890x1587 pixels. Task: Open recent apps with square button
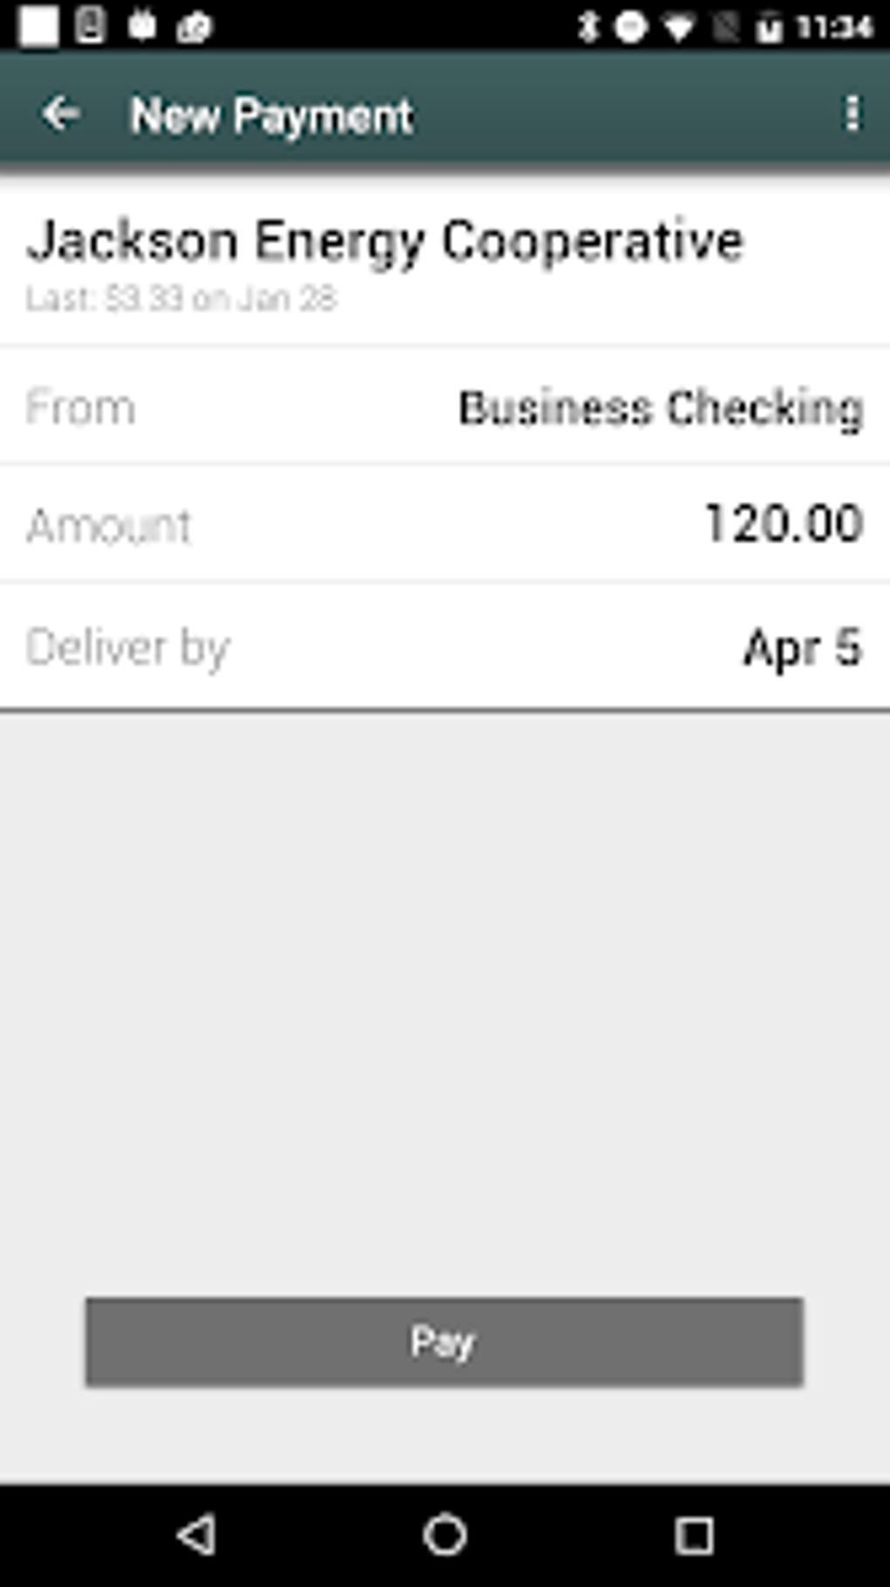coord(694,1535)
